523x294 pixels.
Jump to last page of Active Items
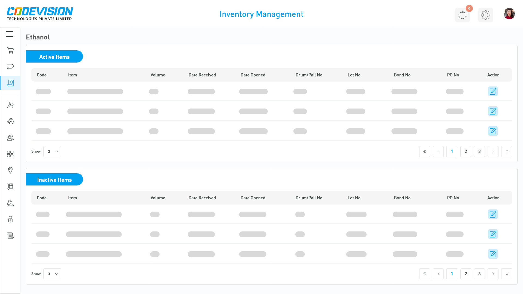(x=507, y=151)
